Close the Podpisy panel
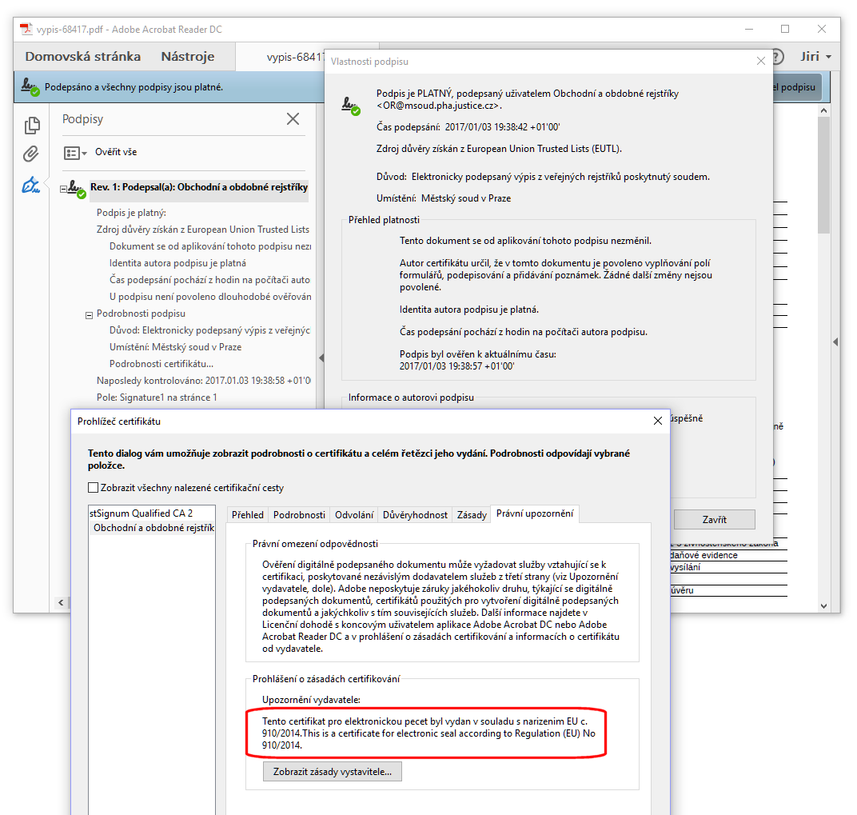 (293, 118)
